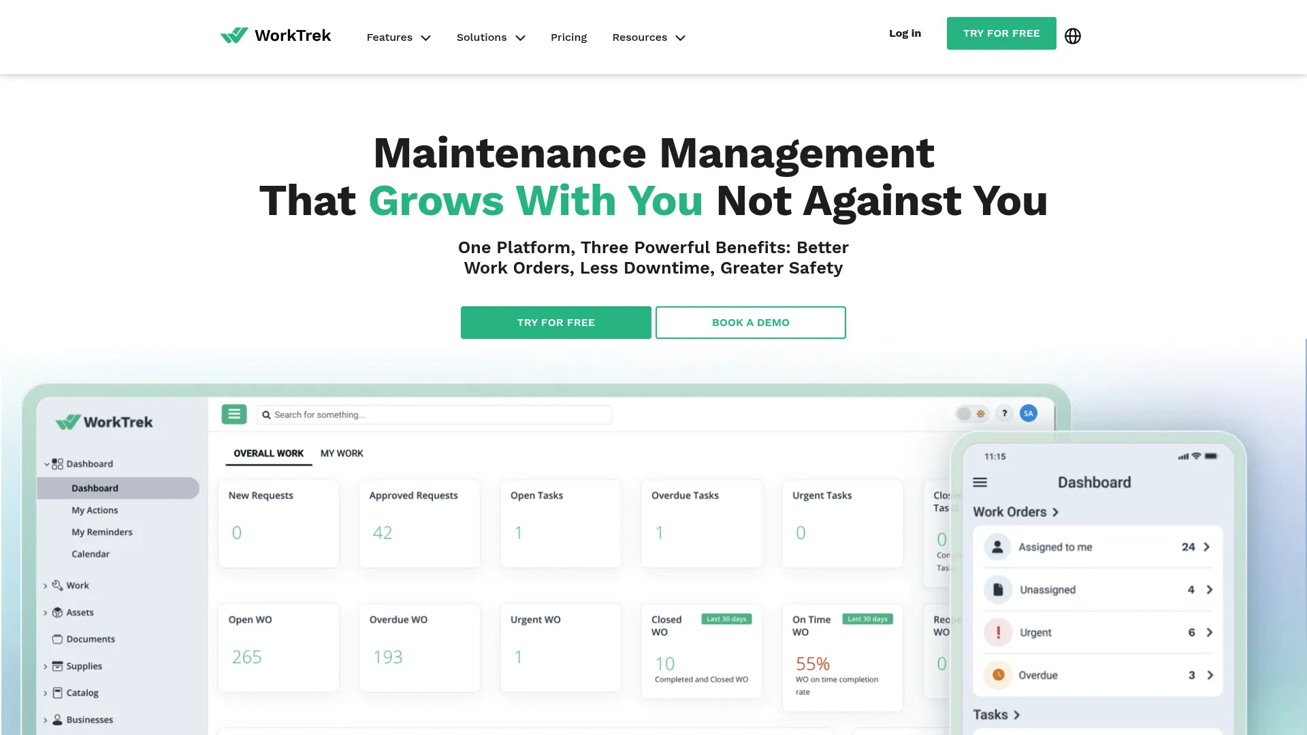The height and width of the screenshot is (735, 1307).
Task: Expand the Solutions dropdown menu
Action: pos(491,37)
